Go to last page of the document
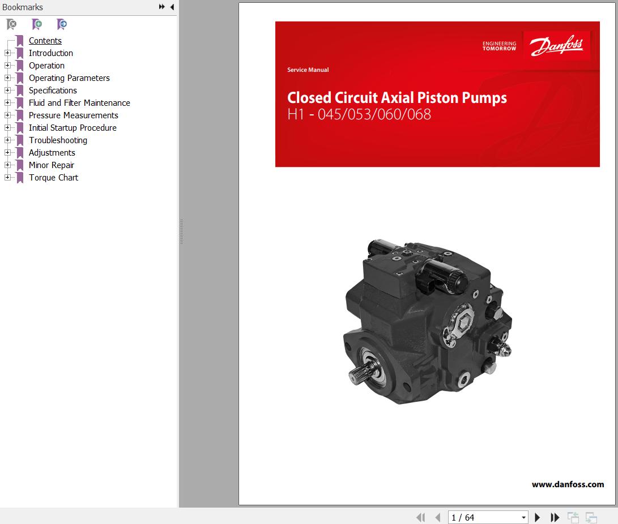618x524 pixels. click(x=555, y=517)
